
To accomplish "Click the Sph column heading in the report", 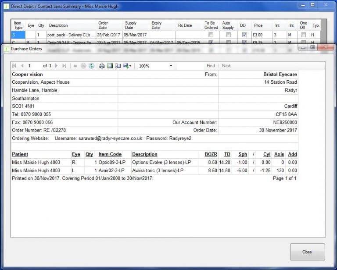I will (x=243, y=154).
